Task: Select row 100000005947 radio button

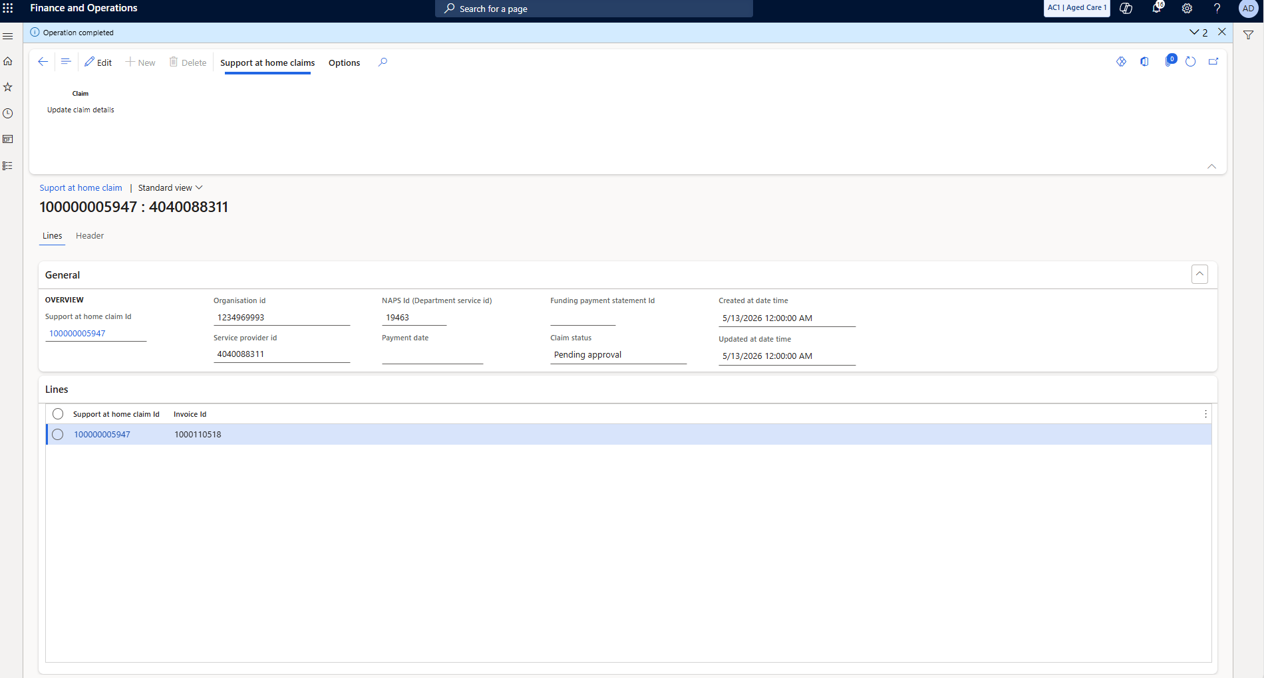Action: point(58,435)
